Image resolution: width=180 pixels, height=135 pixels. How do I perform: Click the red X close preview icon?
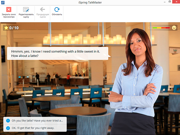(8, 10)
